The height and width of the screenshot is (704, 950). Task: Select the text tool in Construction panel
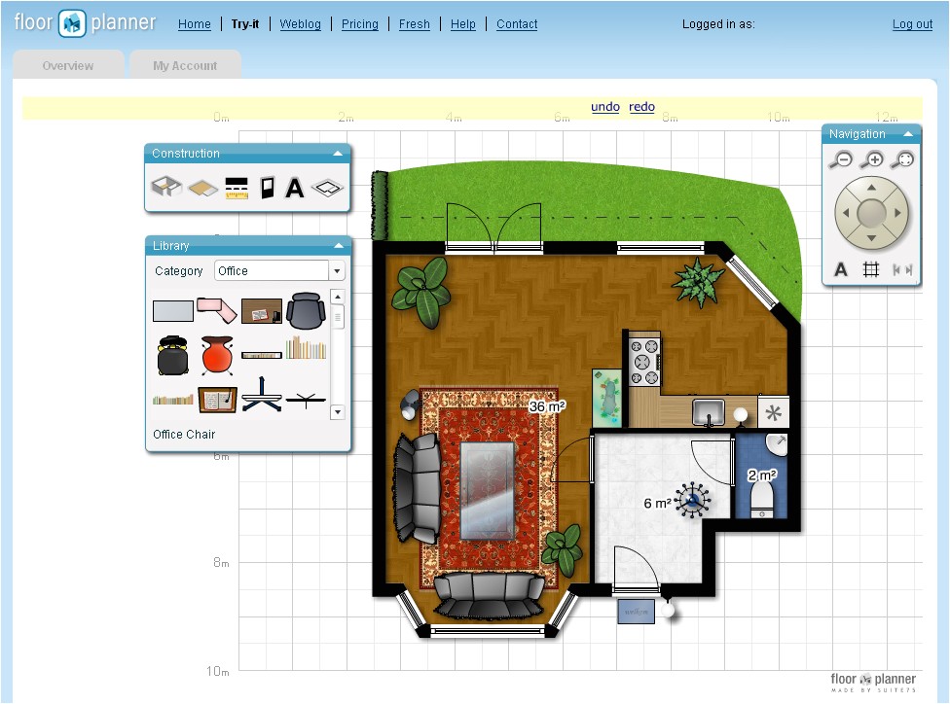point(294,188)
